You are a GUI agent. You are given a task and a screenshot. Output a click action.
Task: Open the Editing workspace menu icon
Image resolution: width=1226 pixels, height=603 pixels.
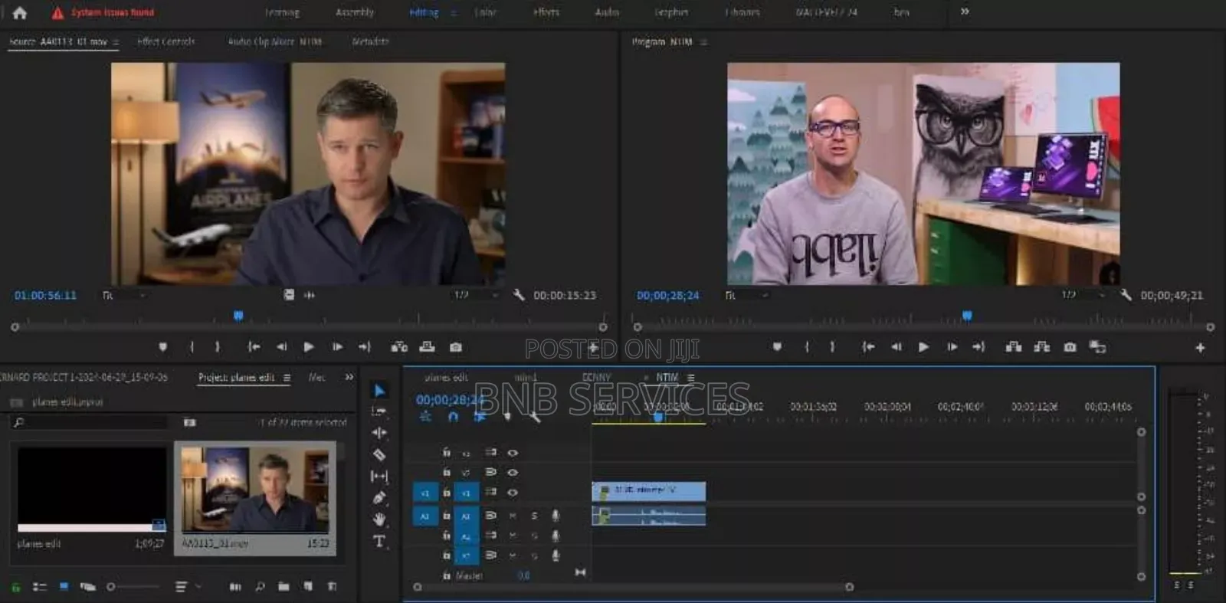pyautogui.click(x=454, y=12)
